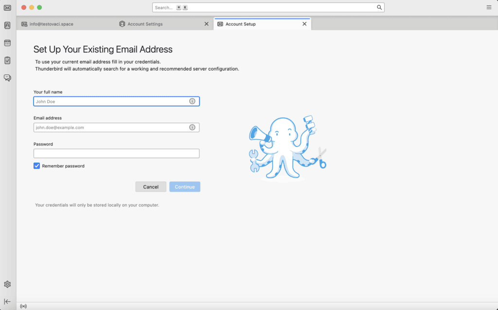The width and height of the screenshot is (498, 310).
Task: Click the green fullscreen window button
Action: 39,7
